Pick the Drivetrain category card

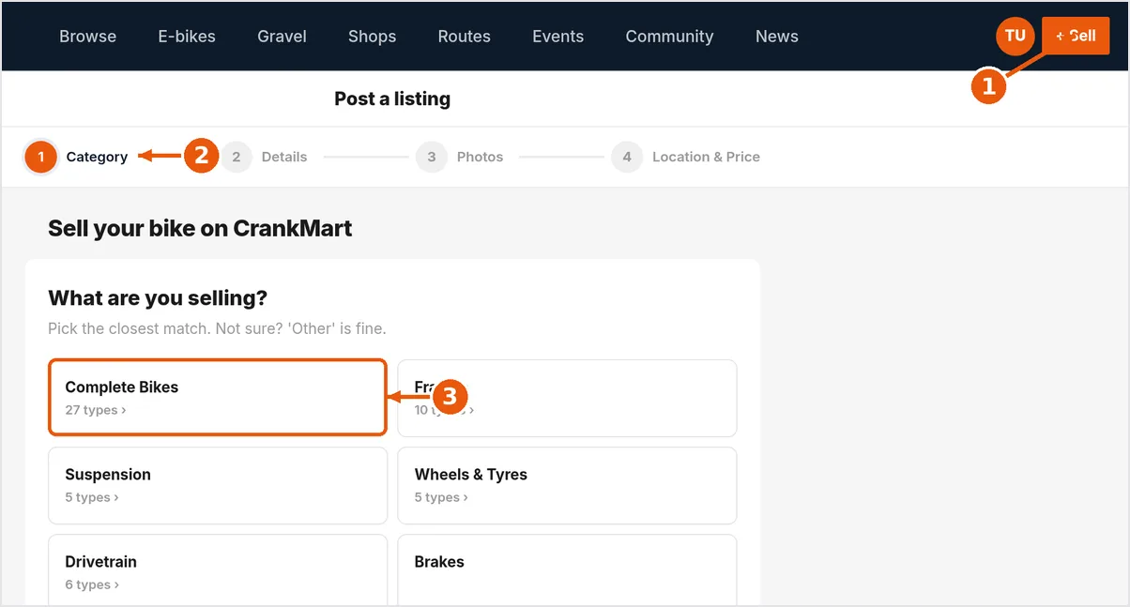click(218, 570)
